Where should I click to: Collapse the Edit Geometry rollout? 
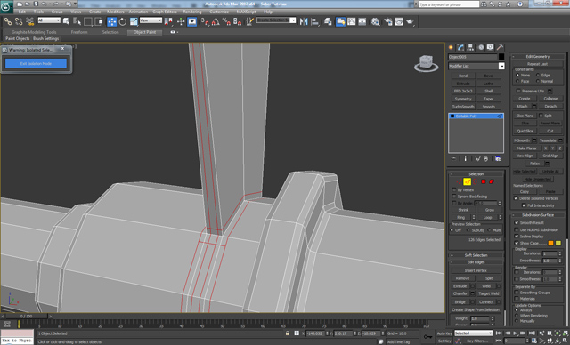point(538,56)
